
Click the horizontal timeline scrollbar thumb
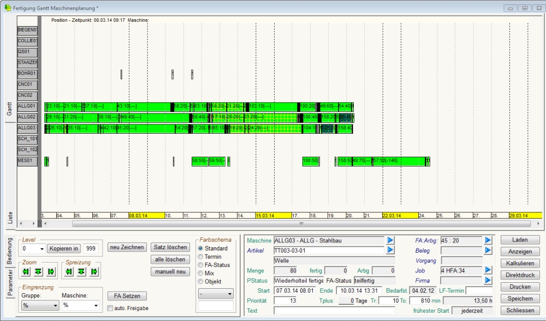[x=300, y=223]
